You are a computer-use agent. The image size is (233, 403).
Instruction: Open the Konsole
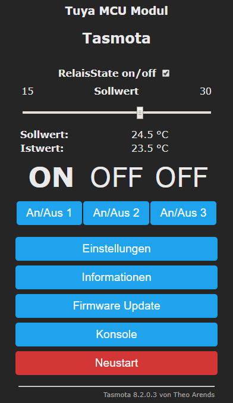click(116, 335)
